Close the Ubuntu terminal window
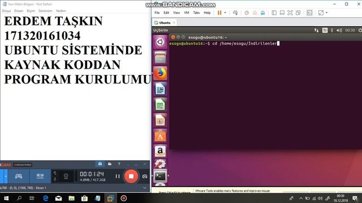 [173, 37]
